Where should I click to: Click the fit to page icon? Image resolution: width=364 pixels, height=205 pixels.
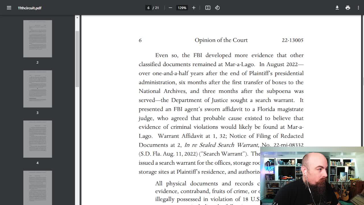click(208, 8)
